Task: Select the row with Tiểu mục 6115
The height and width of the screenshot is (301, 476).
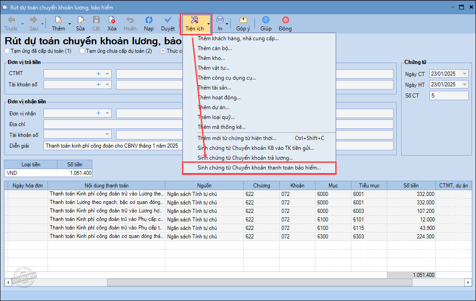Action: tap(238, 228)
